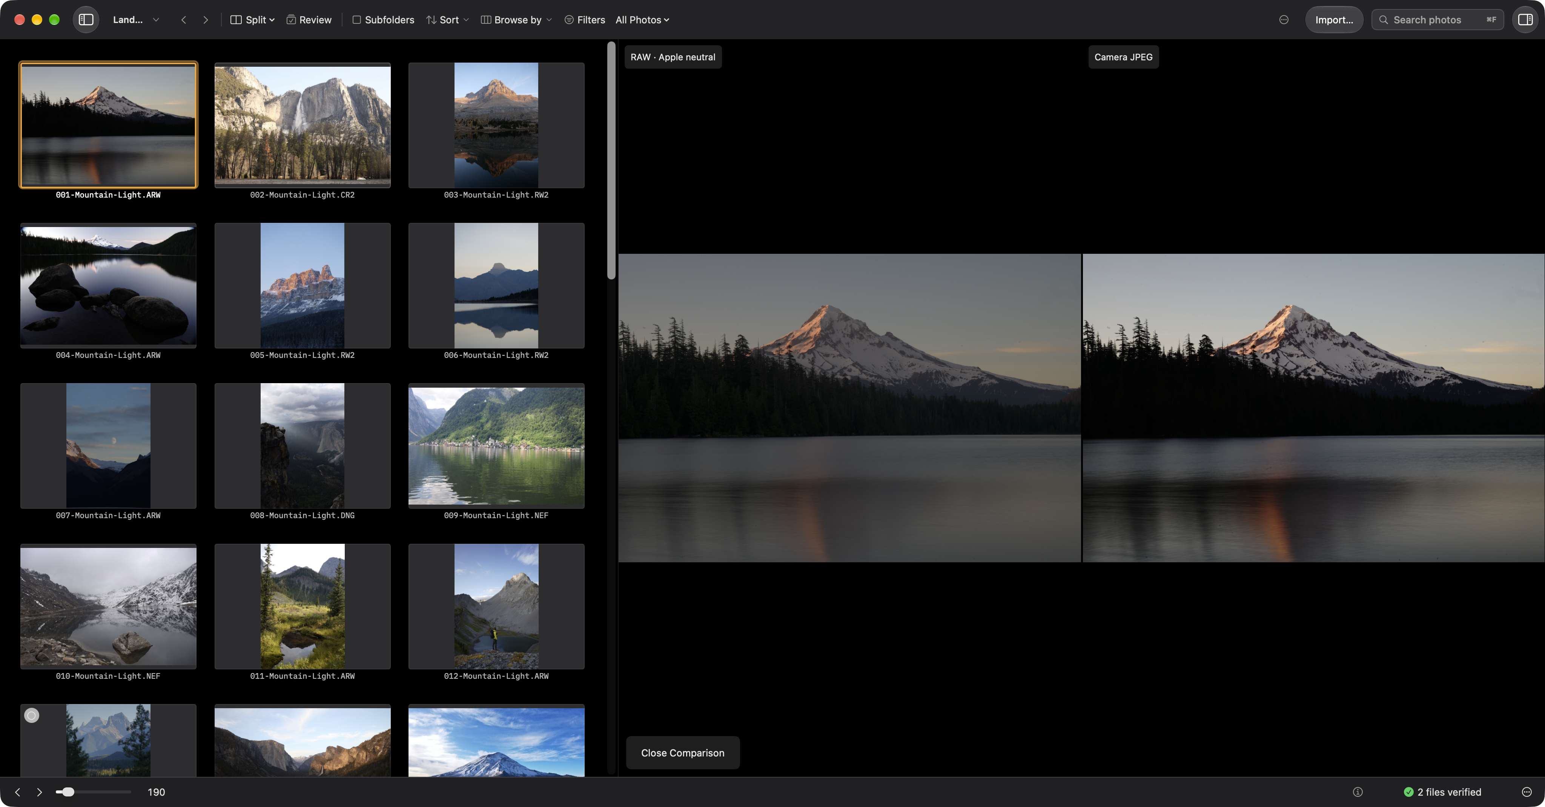Select thumbnail 005-Mountain-Light.RW2
Screen dimensions: 1545x807
[302, 285]
